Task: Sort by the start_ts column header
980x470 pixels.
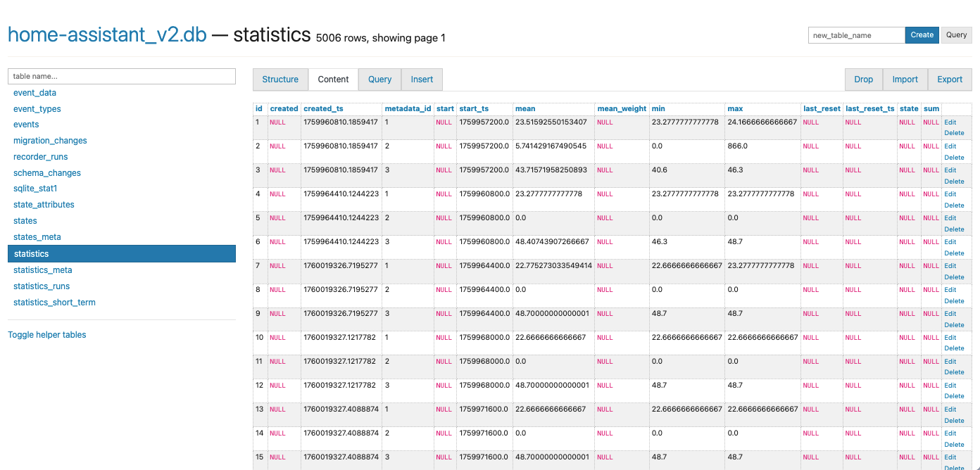Action: [x=474, y=109]
